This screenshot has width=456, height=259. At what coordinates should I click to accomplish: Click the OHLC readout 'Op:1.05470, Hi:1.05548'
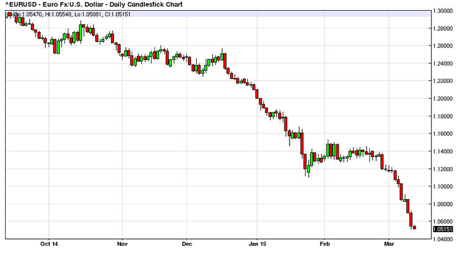pyautogui.click(x=42, y=14)
